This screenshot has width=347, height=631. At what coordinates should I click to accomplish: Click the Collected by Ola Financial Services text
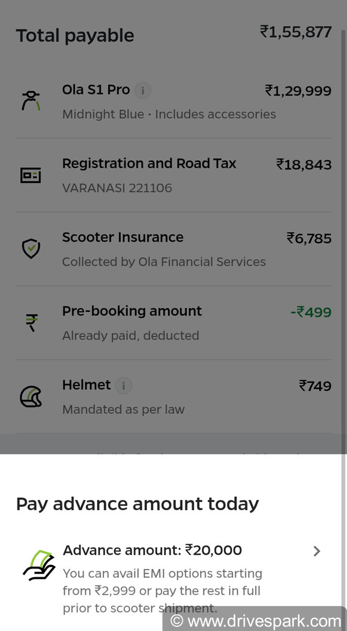click(x=164, y=262)
